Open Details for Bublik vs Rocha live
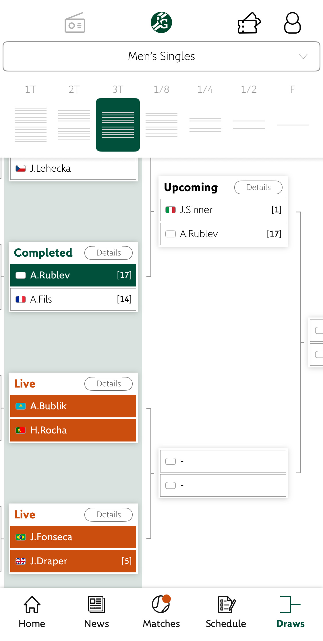This screenshot has height=641, width=323. (x=108, y=384)
